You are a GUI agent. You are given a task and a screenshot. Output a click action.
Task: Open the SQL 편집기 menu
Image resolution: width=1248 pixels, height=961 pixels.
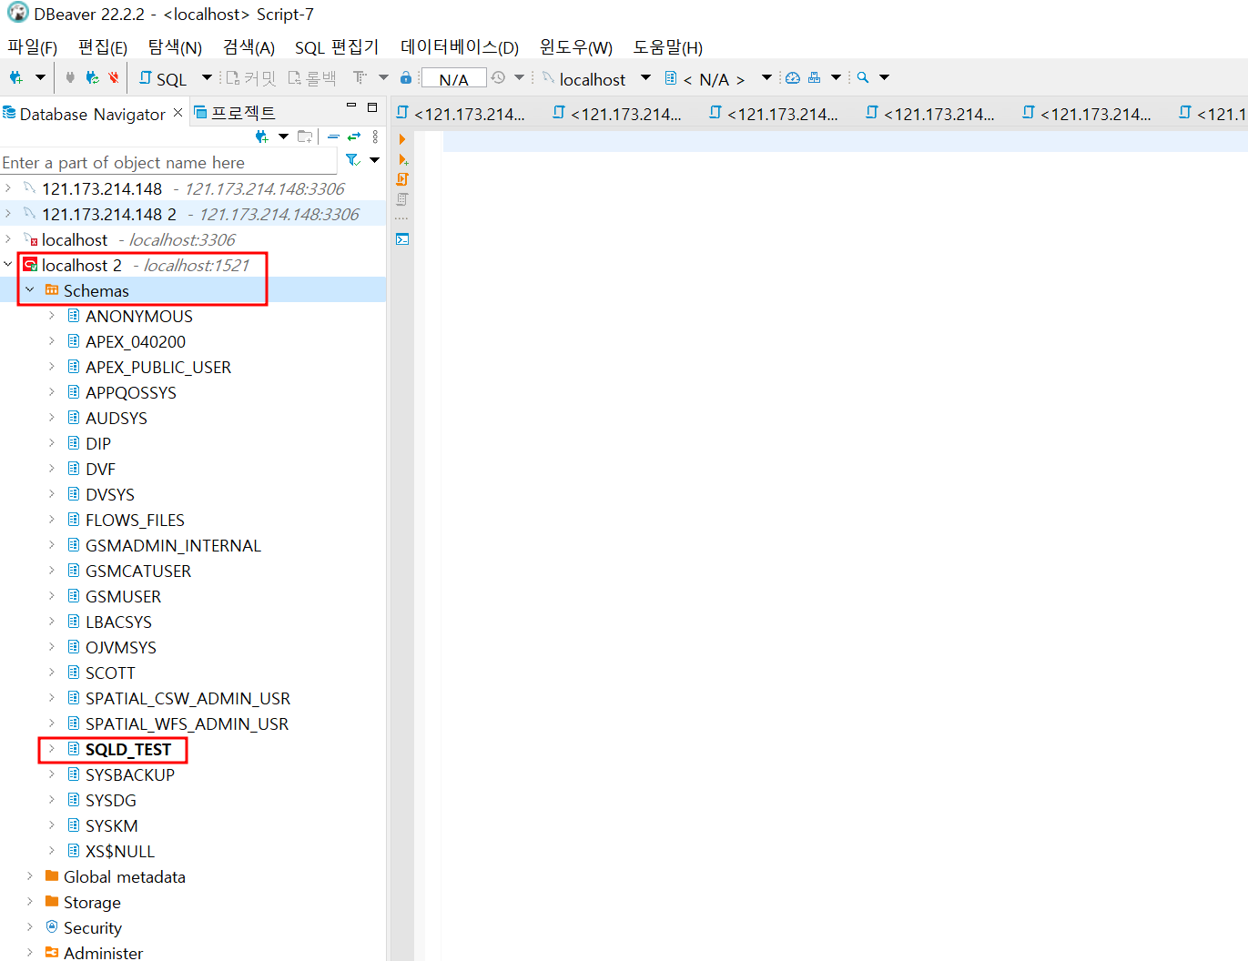[x=337, y=47]
